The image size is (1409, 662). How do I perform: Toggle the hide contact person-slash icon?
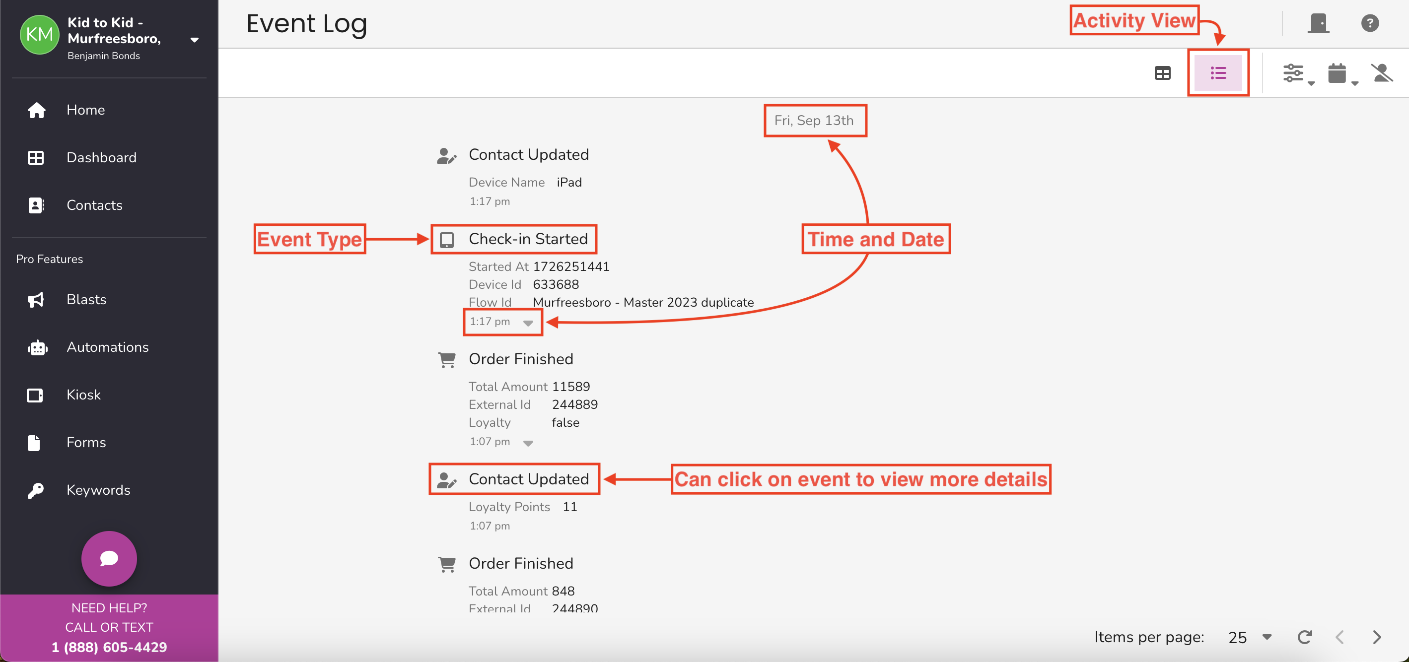pyautogui.click(x=1382, y=73)
